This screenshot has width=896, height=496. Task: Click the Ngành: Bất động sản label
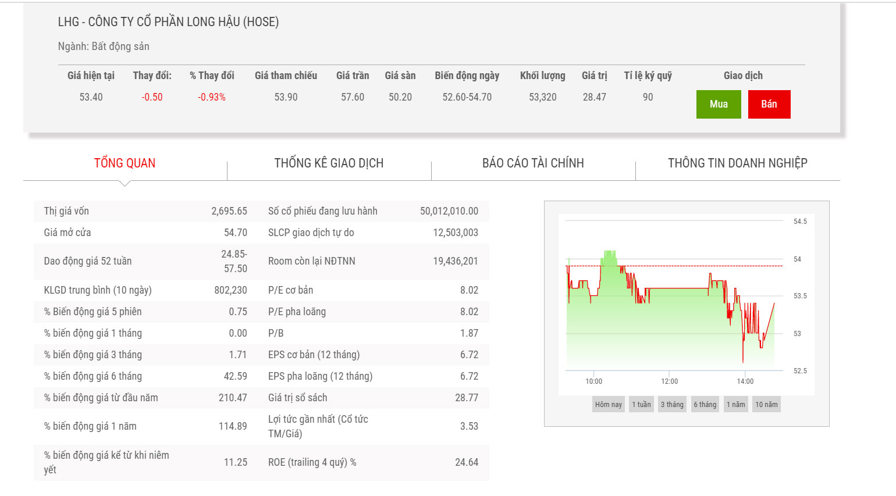104,47
